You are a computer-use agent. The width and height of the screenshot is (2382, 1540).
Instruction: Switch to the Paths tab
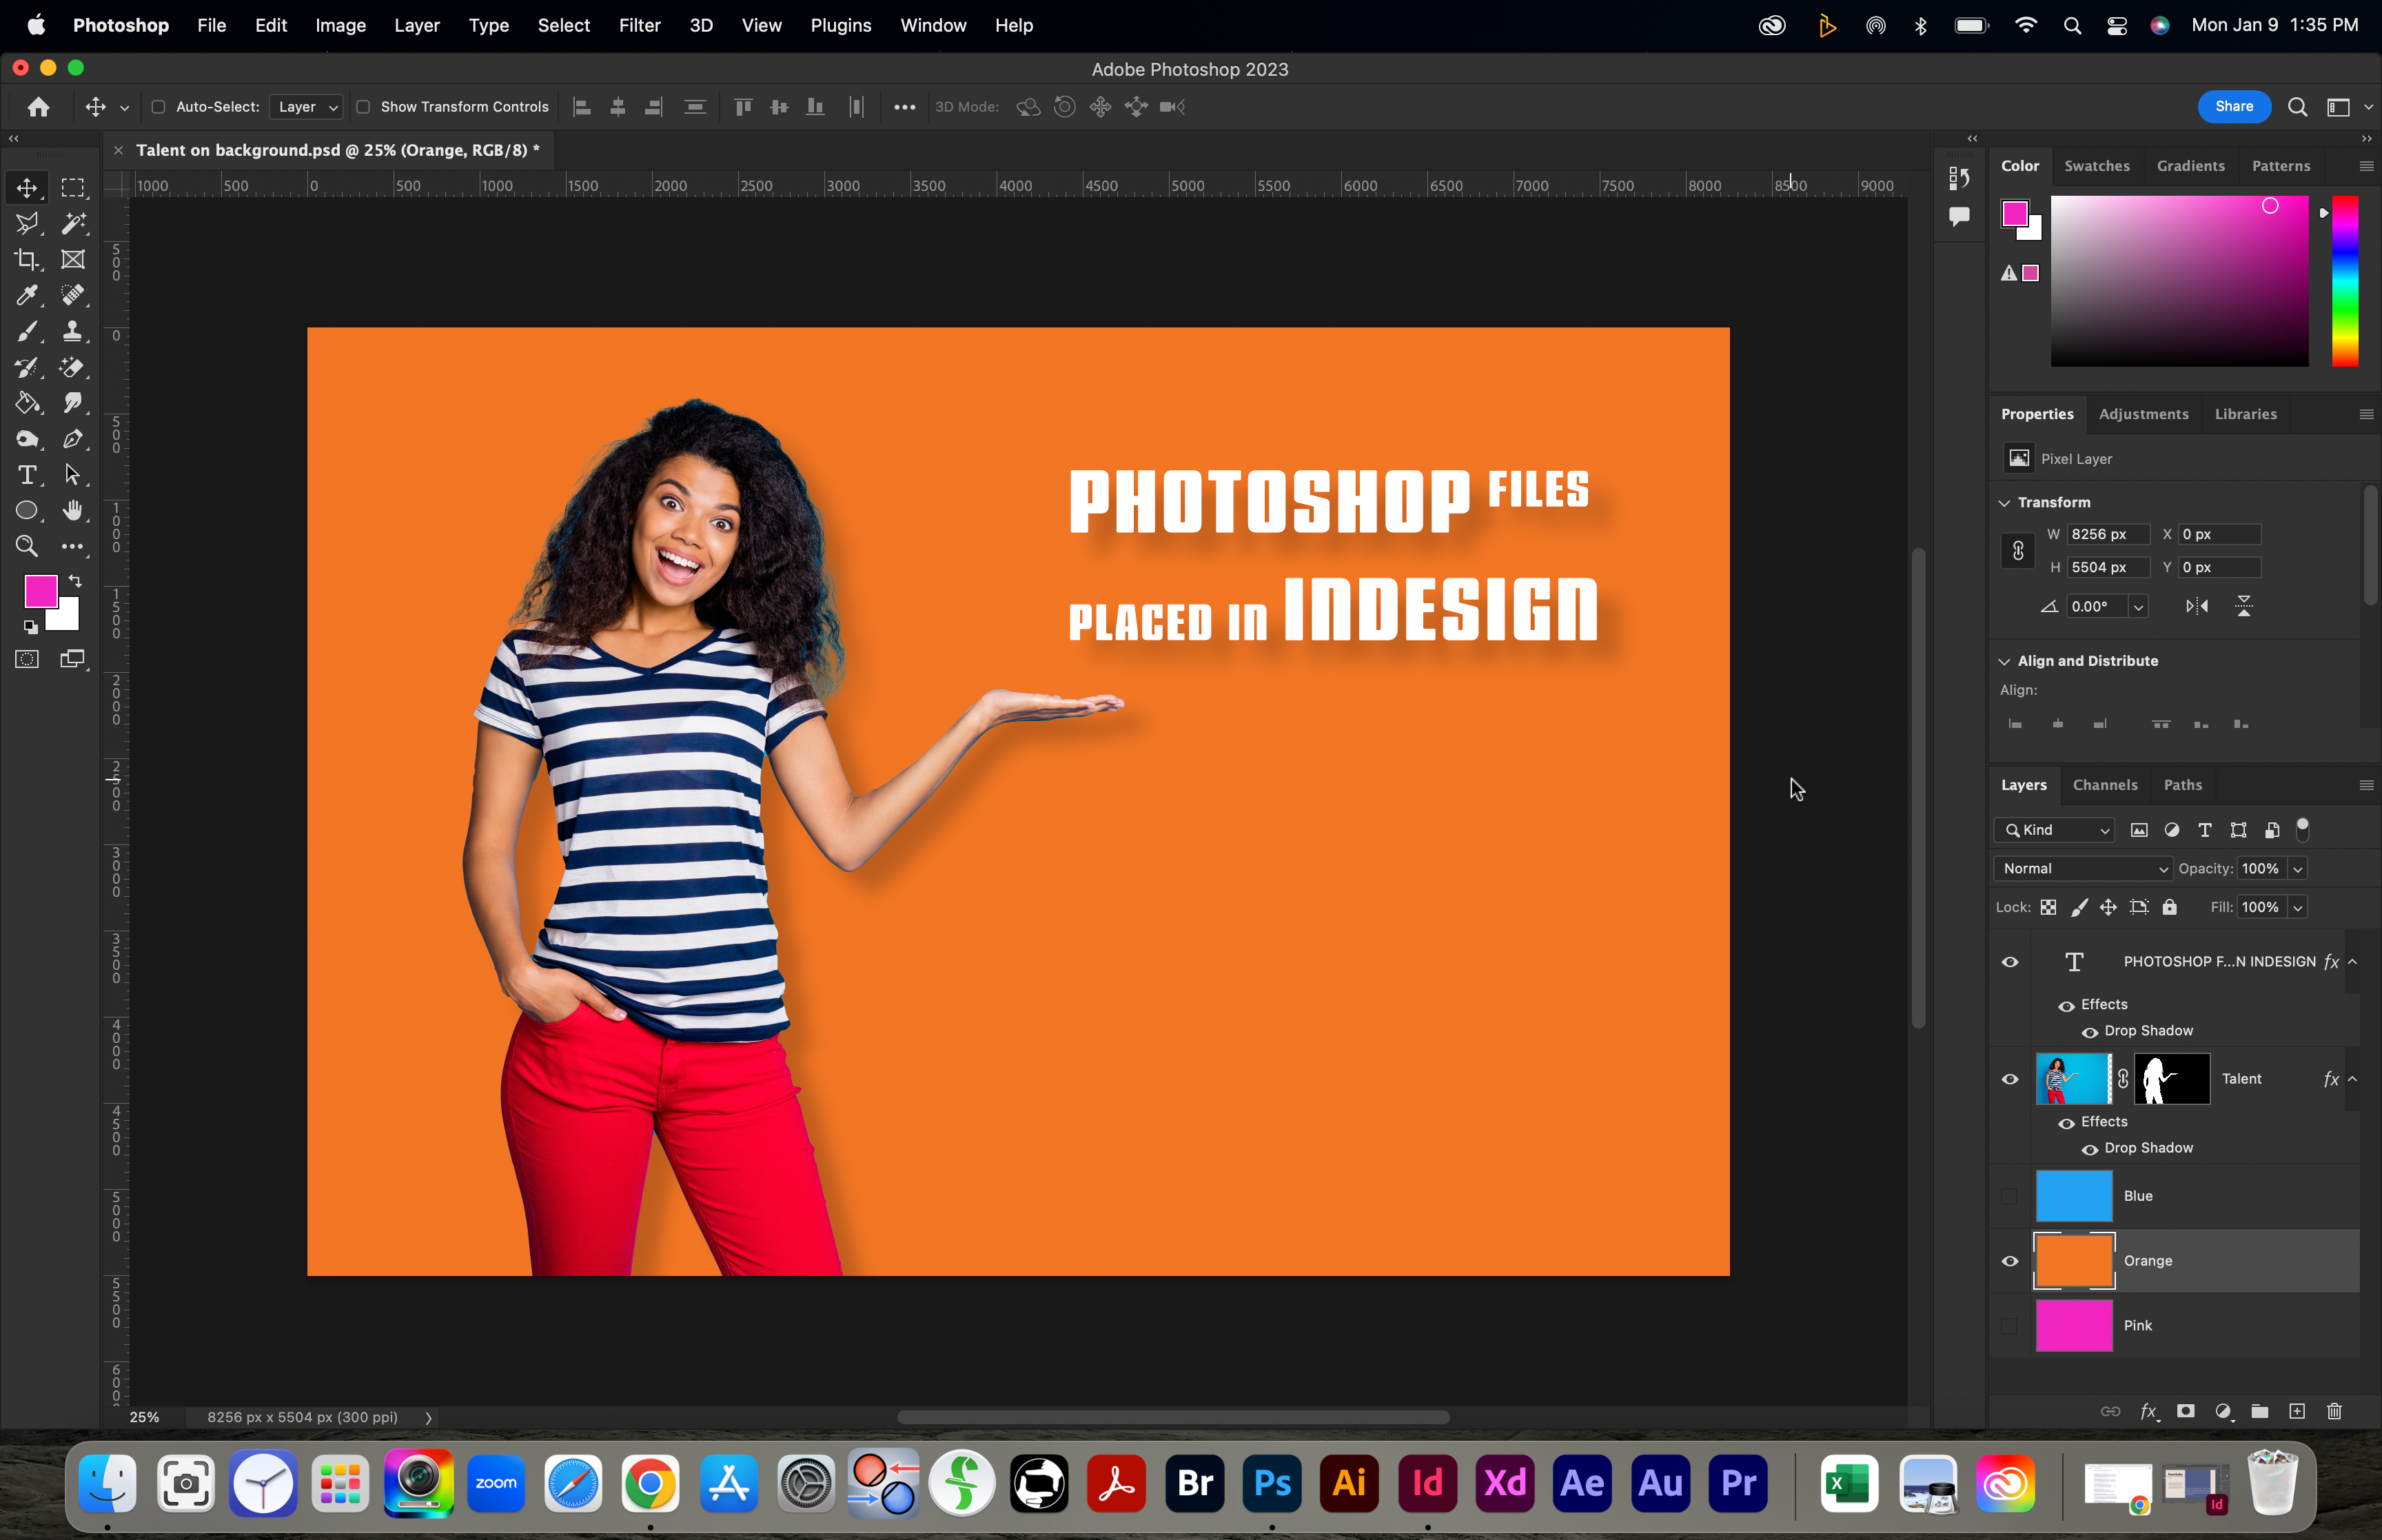click(2182, 785)
